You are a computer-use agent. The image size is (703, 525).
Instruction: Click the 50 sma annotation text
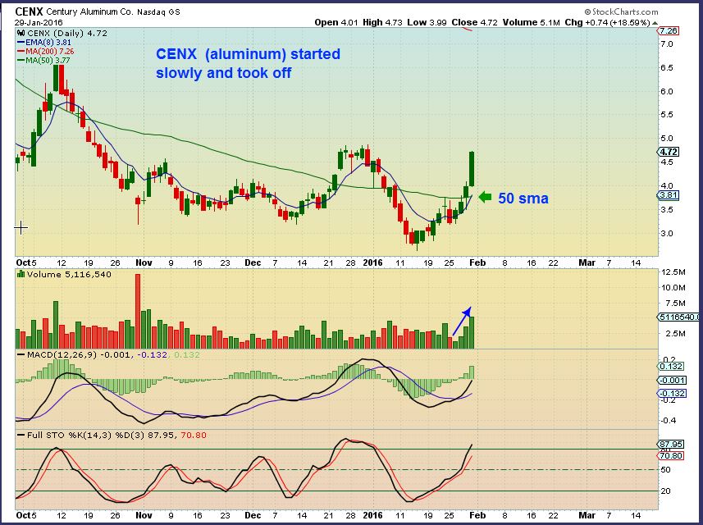pos(523,199)
